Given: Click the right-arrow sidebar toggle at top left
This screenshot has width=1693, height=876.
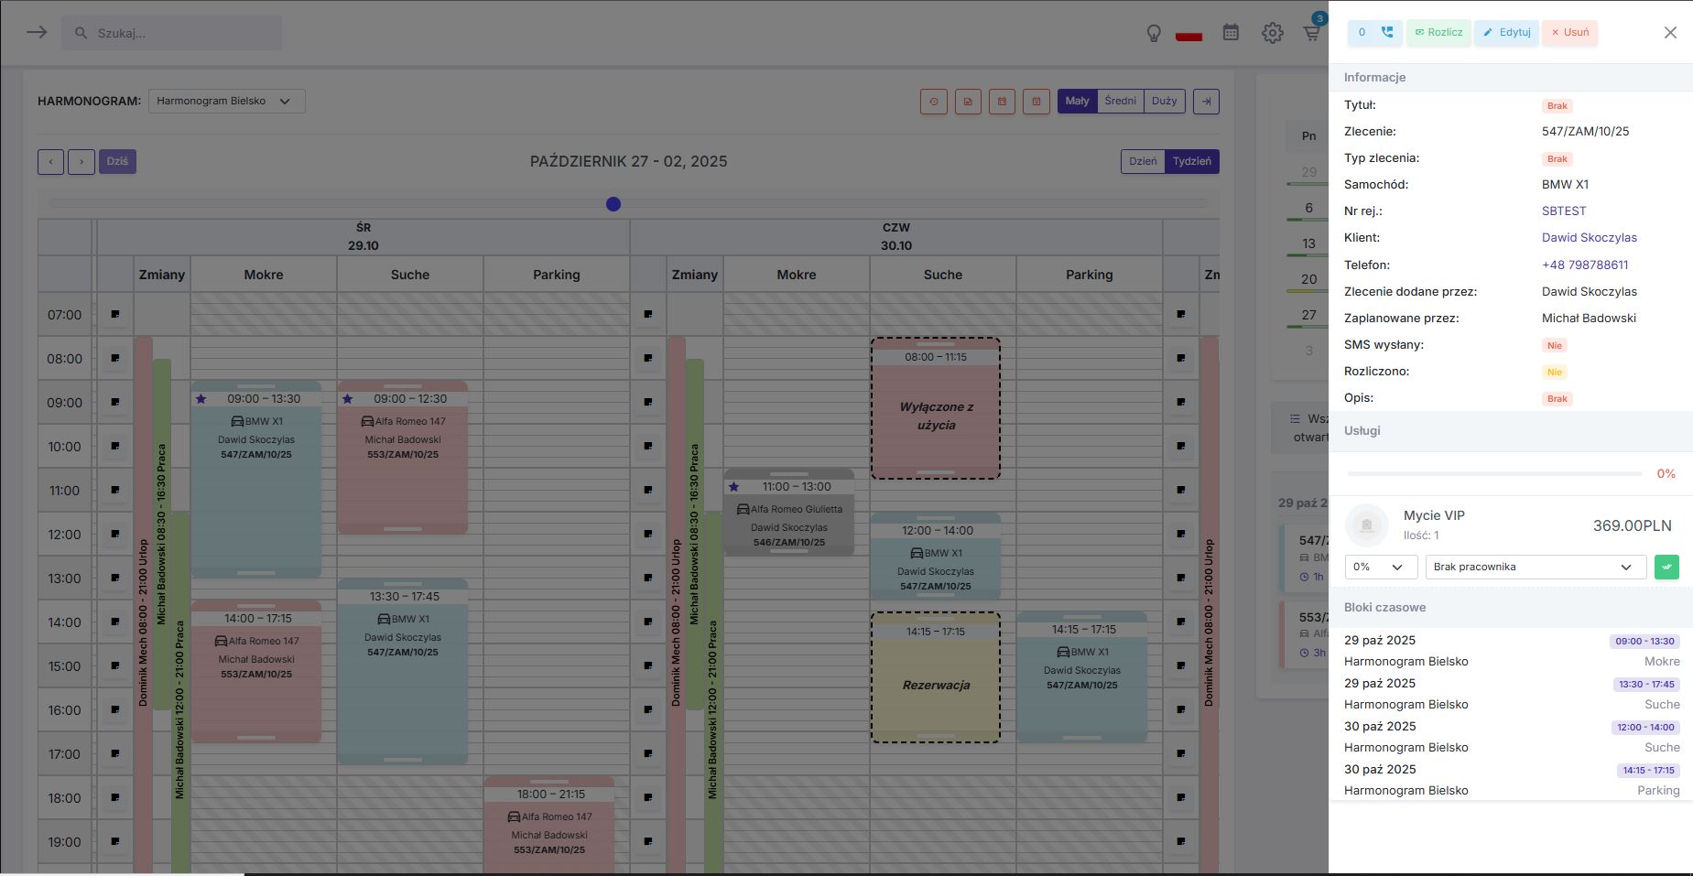Looking at the screenshot, I should pos(37,33).
